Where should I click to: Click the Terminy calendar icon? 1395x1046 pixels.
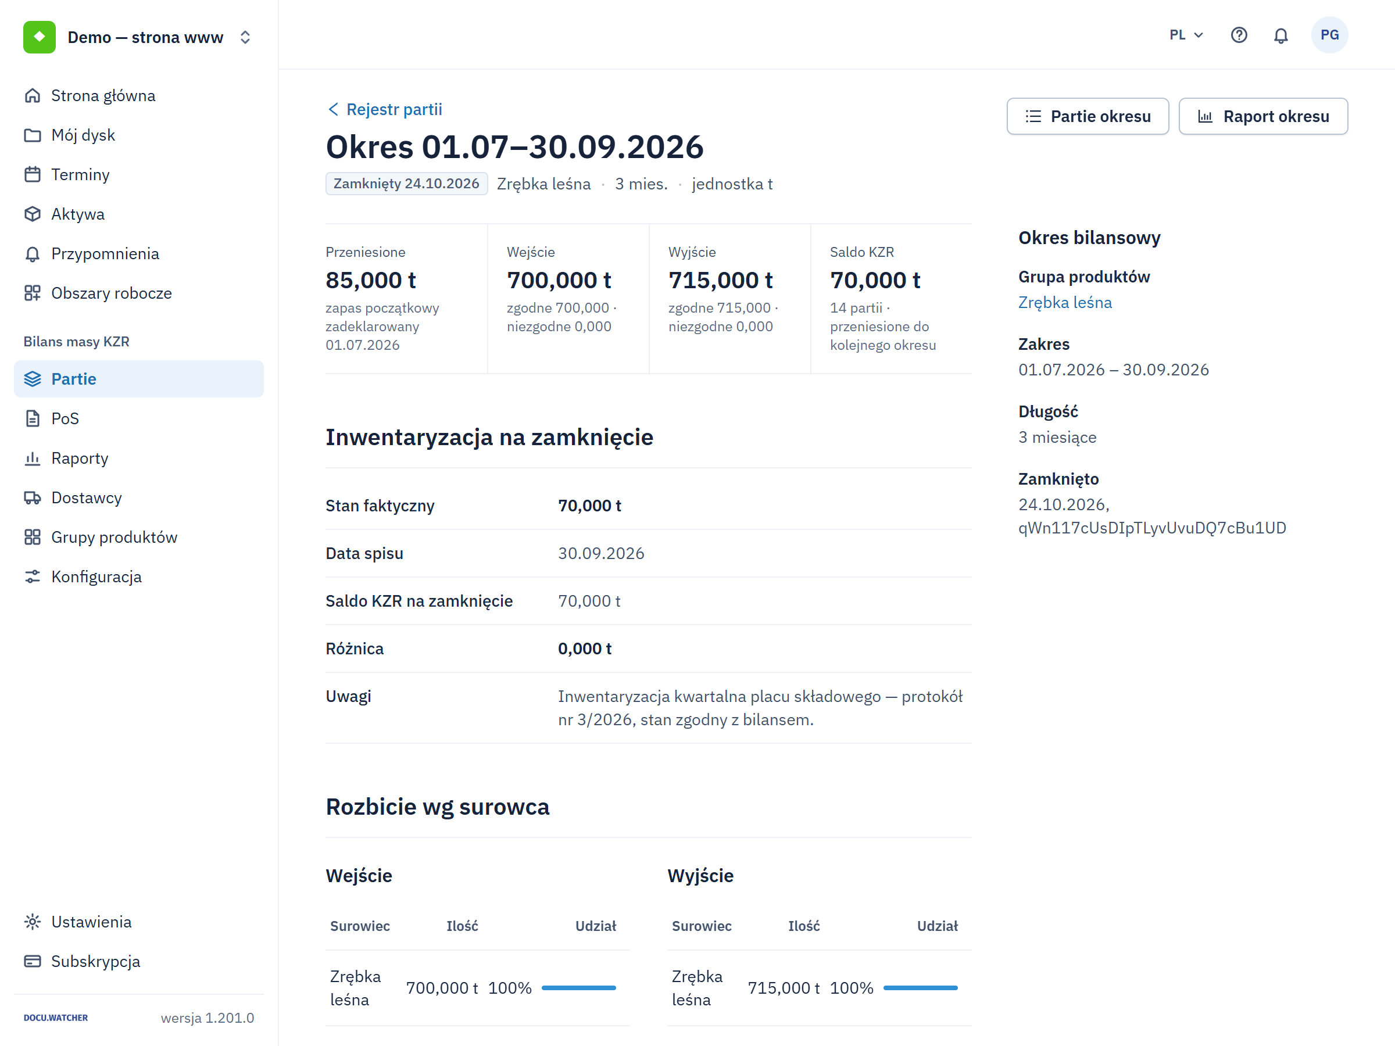tap(32, 175)
